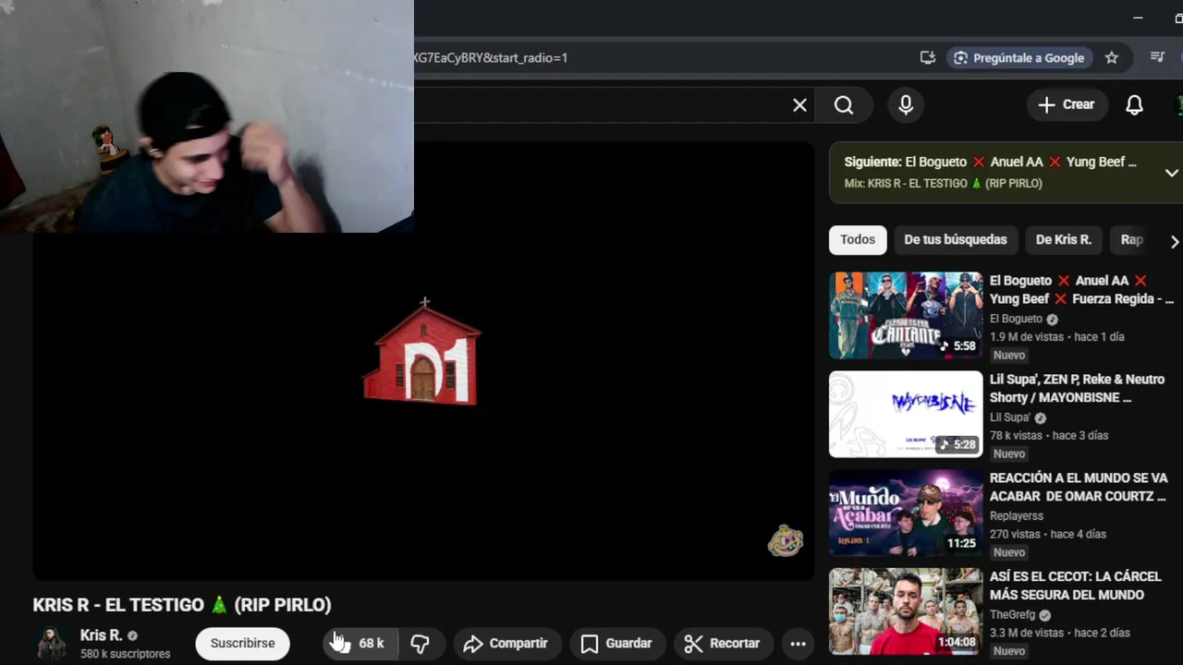This screenshot has width=1183, height=665.
Task: Select the De Kris R. chip
Action: [1064, 239]
